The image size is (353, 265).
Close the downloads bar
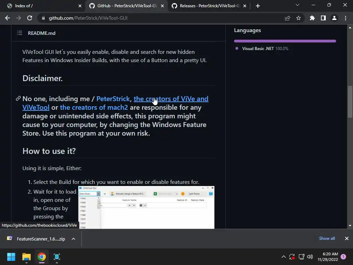(347, 238)
